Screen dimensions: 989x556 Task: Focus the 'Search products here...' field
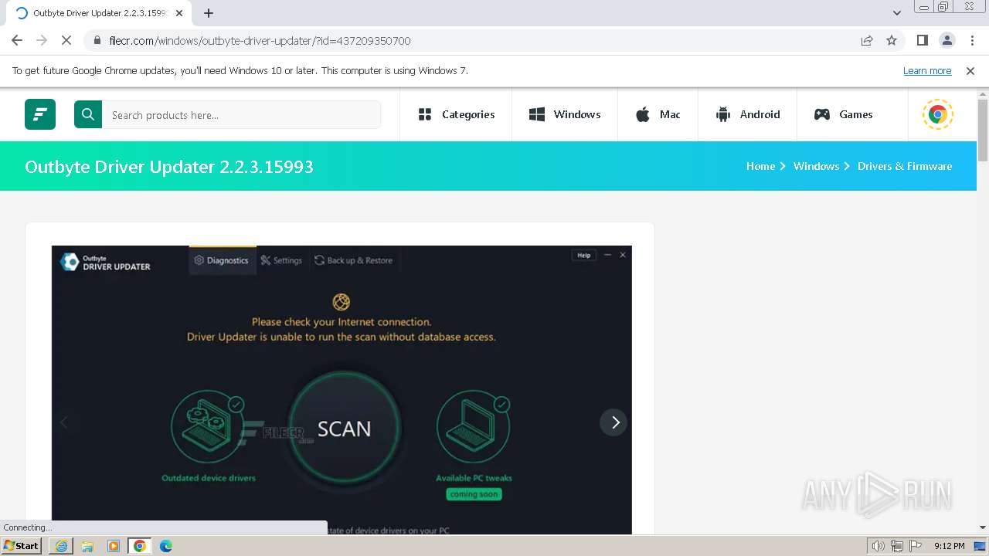click(x=241, y=115)
